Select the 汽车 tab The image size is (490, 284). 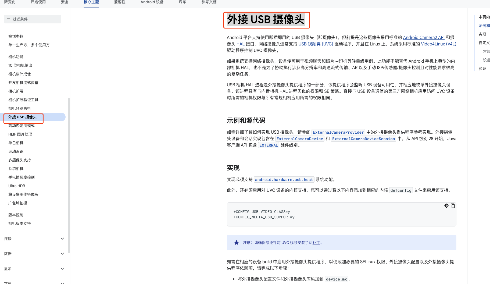(x=182, y=2)
